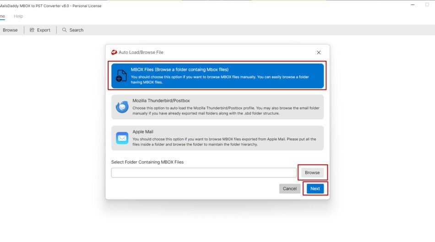Screen dimensions: 435x242
Task: Click the Export label in the toolbar
Action: click(x=43, y=30)
